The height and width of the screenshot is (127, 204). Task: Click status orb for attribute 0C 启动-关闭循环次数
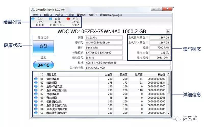36,109
